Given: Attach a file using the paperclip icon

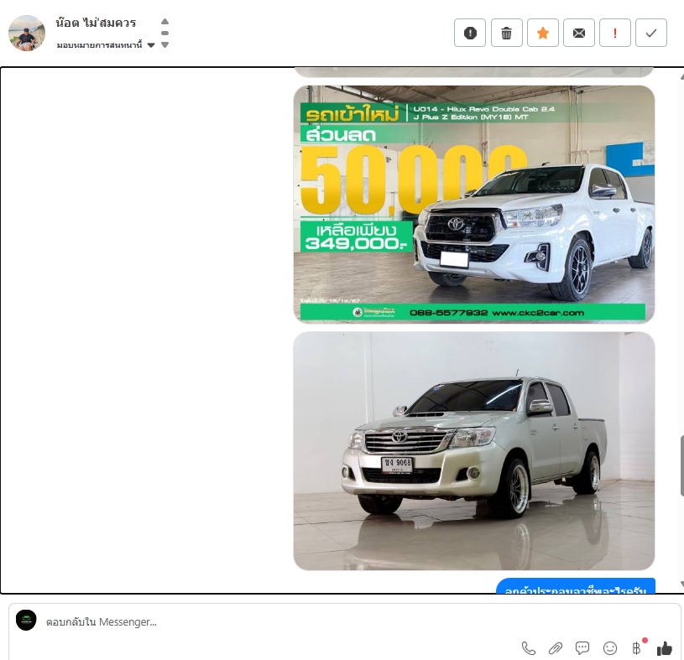Looking at the screenshot, I should point(555,647).
